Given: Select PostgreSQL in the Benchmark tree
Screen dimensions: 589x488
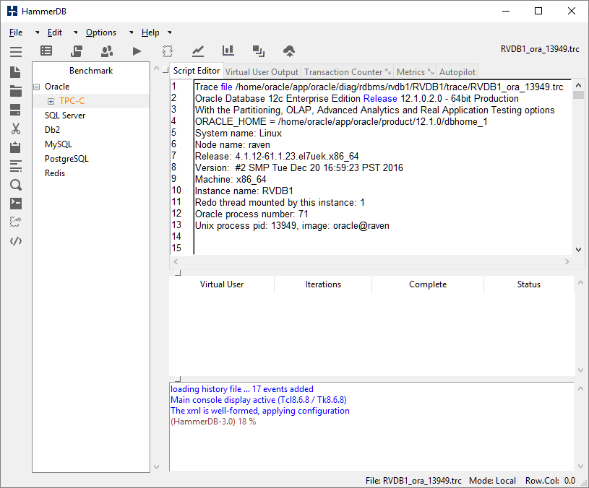Looking at the screenshot, I should click(66, 159).
